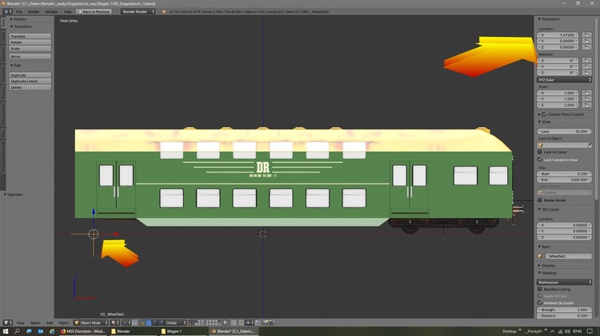Screen dimensions: 600x336
Task: Click the Windows taskbar search icon
Action: click(x=17, y=331)
